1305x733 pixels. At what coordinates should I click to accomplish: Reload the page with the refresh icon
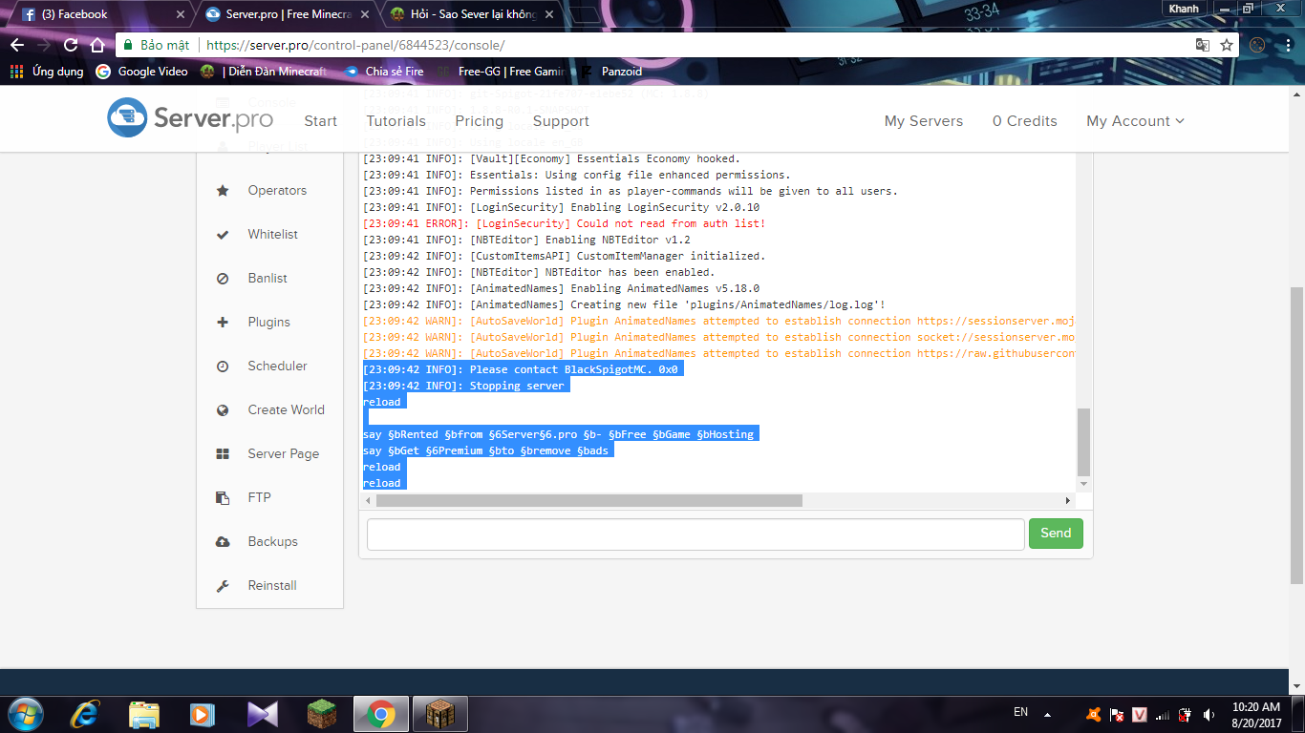71,45
